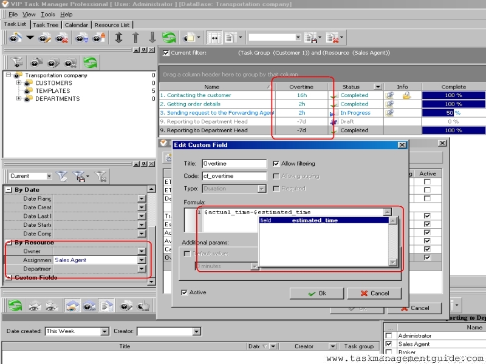Toggle the Allow filtering checkbox
486x364 pixels.
point(276,163)
